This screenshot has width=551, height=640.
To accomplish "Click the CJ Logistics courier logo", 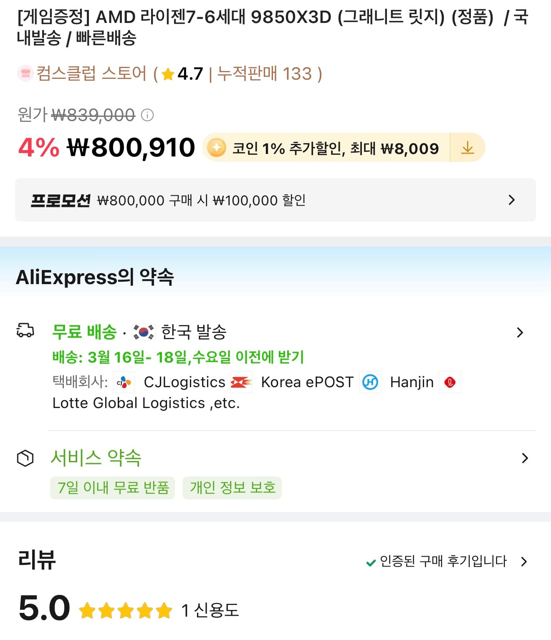I will pos(124,382).
